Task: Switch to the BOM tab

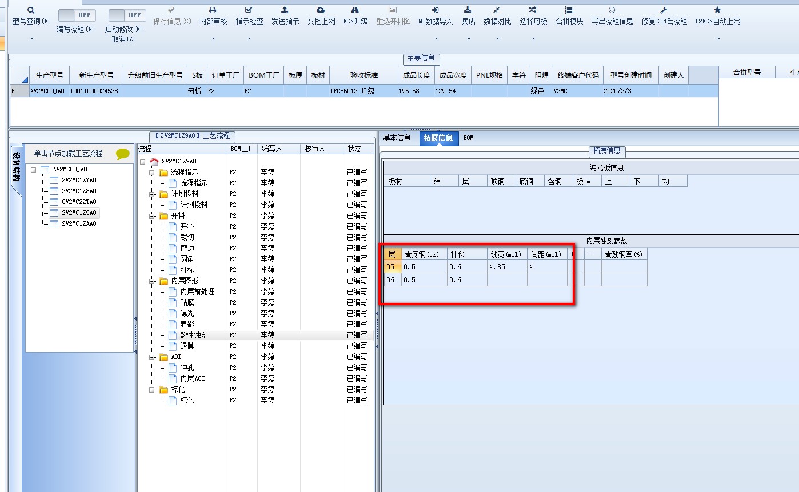Action: point(468,138)
